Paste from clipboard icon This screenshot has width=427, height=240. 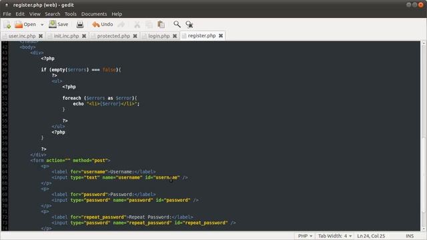pos(161,25)
